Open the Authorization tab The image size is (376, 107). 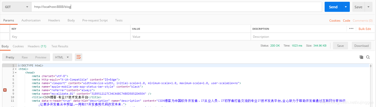click(31, 20)
